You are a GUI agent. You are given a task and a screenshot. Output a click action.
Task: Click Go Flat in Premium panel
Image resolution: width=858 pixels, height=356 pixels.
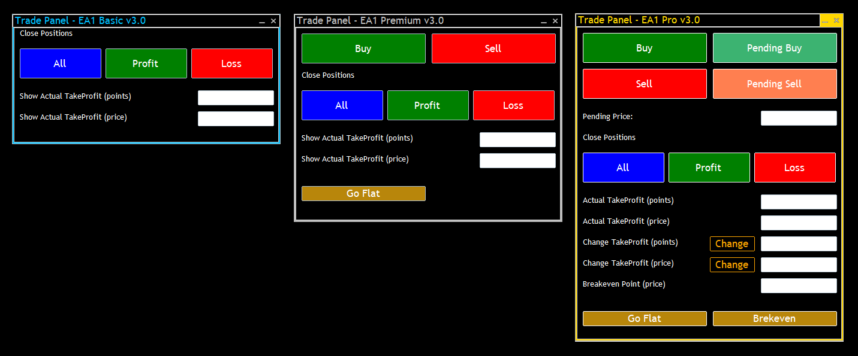click(x=363, y=193)
